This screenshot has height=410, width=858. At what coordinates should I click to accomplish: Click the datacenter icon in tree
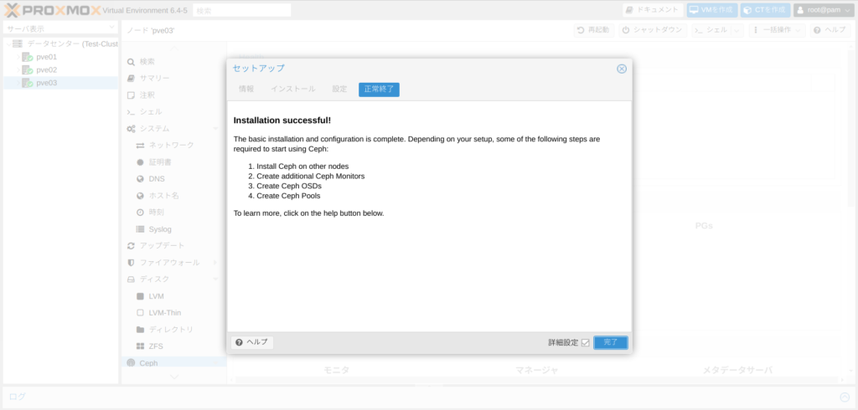click(18, 44)
